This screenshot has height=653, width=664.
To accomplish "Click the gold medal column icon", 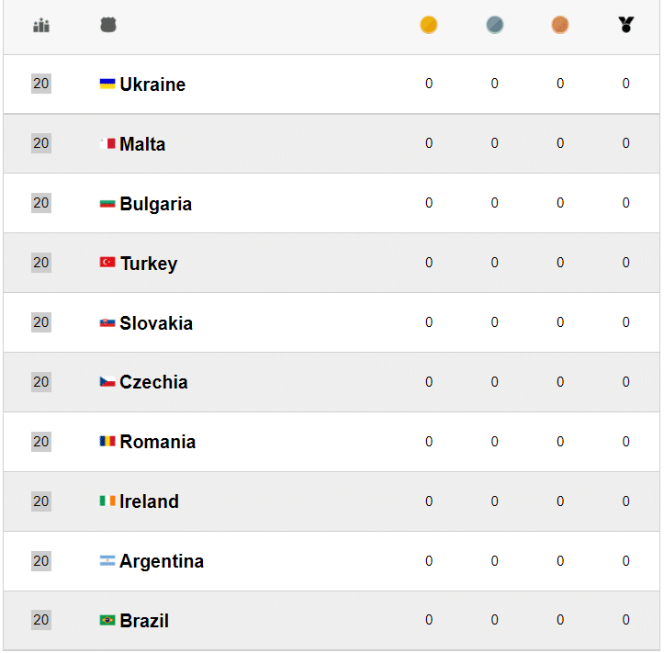I will coord(429,26).
